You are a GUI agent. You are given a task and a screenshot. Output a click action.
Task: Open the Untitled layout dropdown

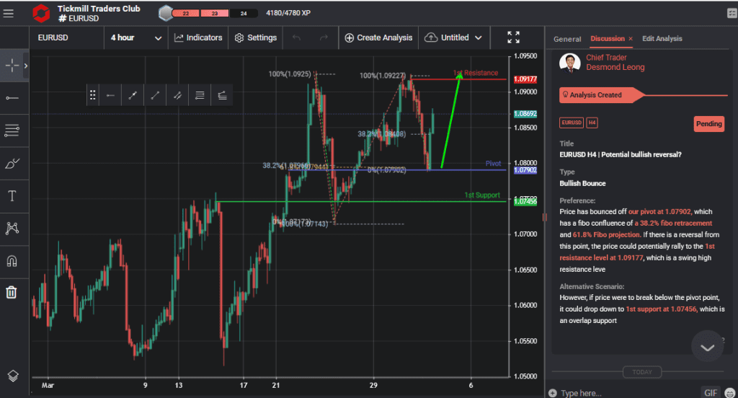(453, 37)
